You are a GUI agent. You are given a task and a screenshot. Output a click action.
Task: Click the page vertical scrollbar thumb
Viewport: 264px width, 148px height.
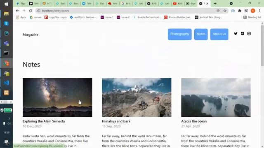pyautogui.click(x=262, y=45)
